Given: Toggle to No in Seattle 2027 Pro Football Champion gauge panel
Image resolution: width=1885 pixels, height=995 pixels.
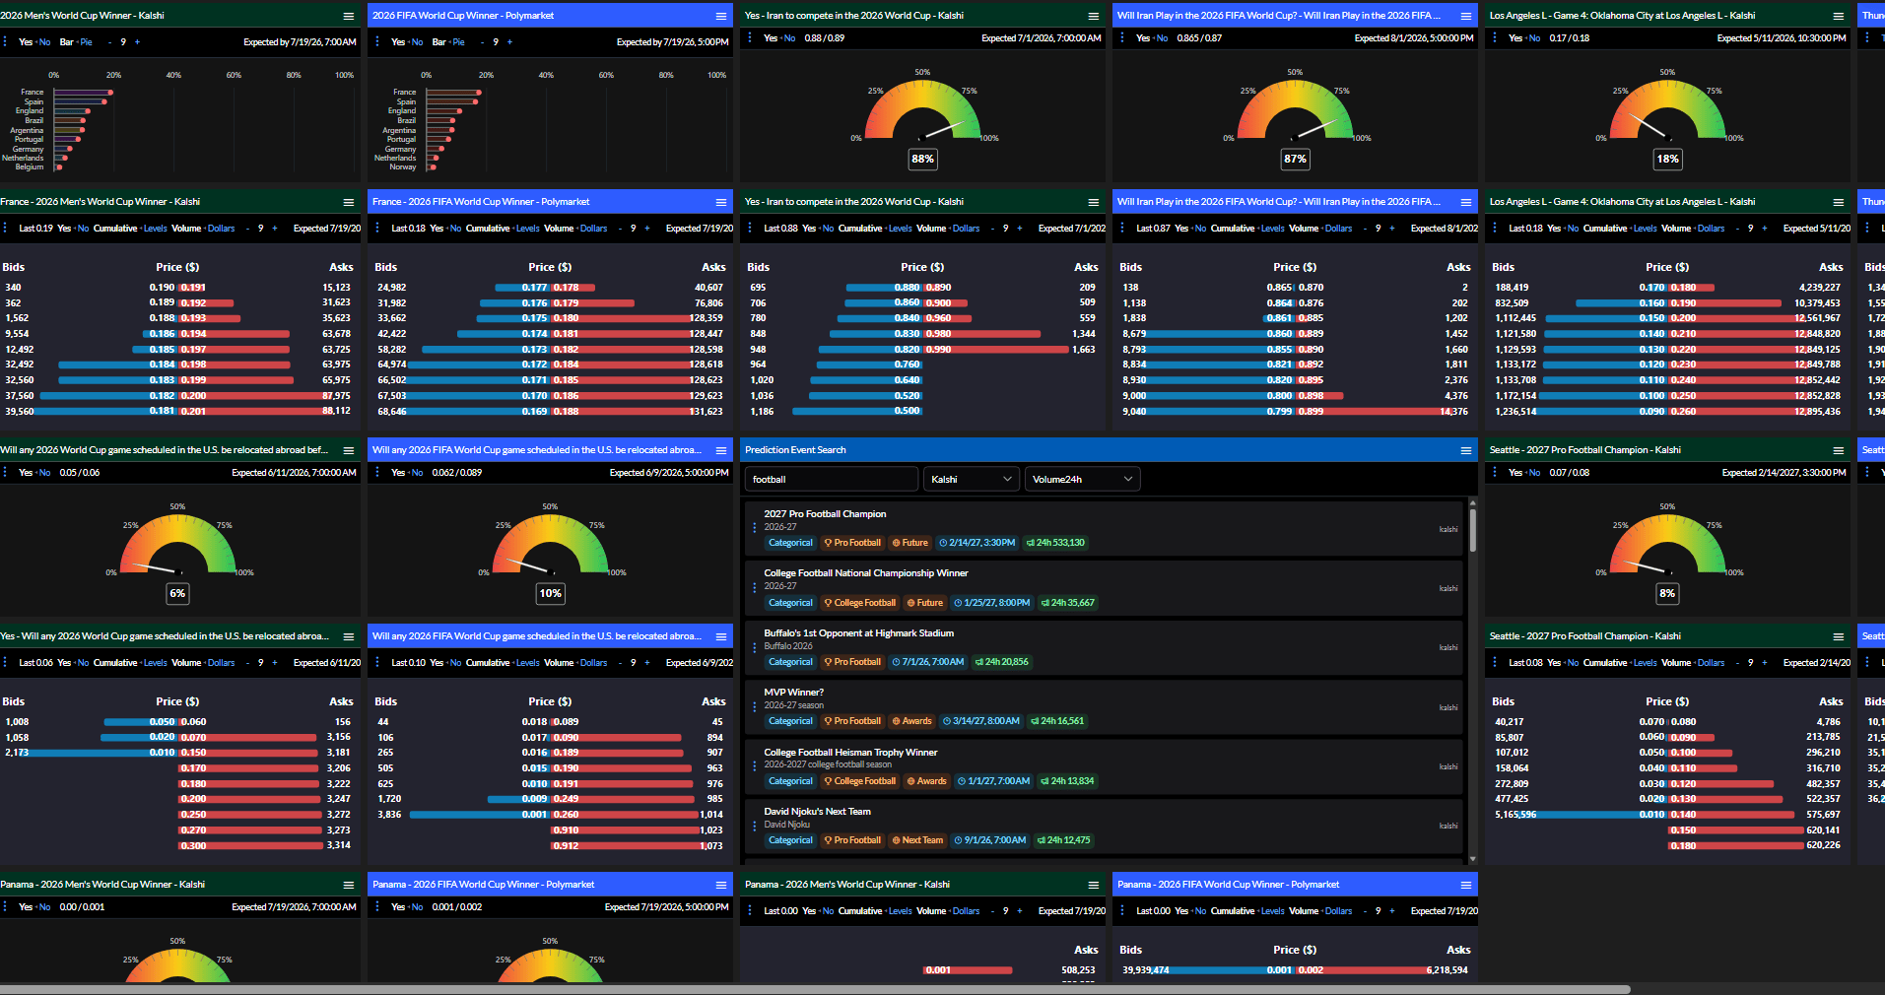Looking at the screenshot, I should pyautogui.click(x=1534, y=473).
